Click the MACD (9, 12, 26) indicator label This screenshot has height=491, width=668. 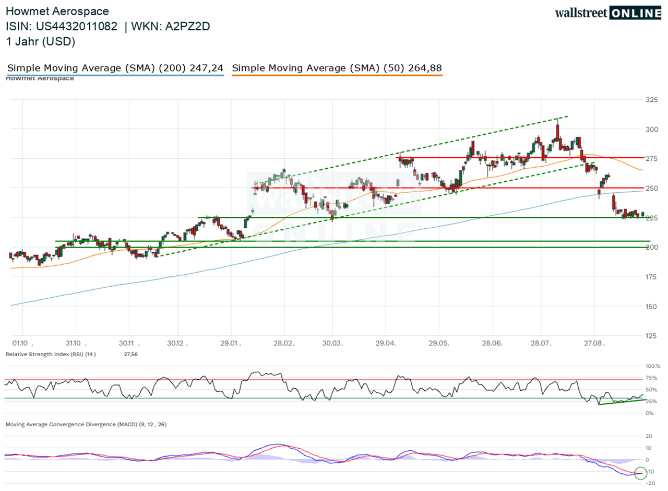tap(86, 425)
